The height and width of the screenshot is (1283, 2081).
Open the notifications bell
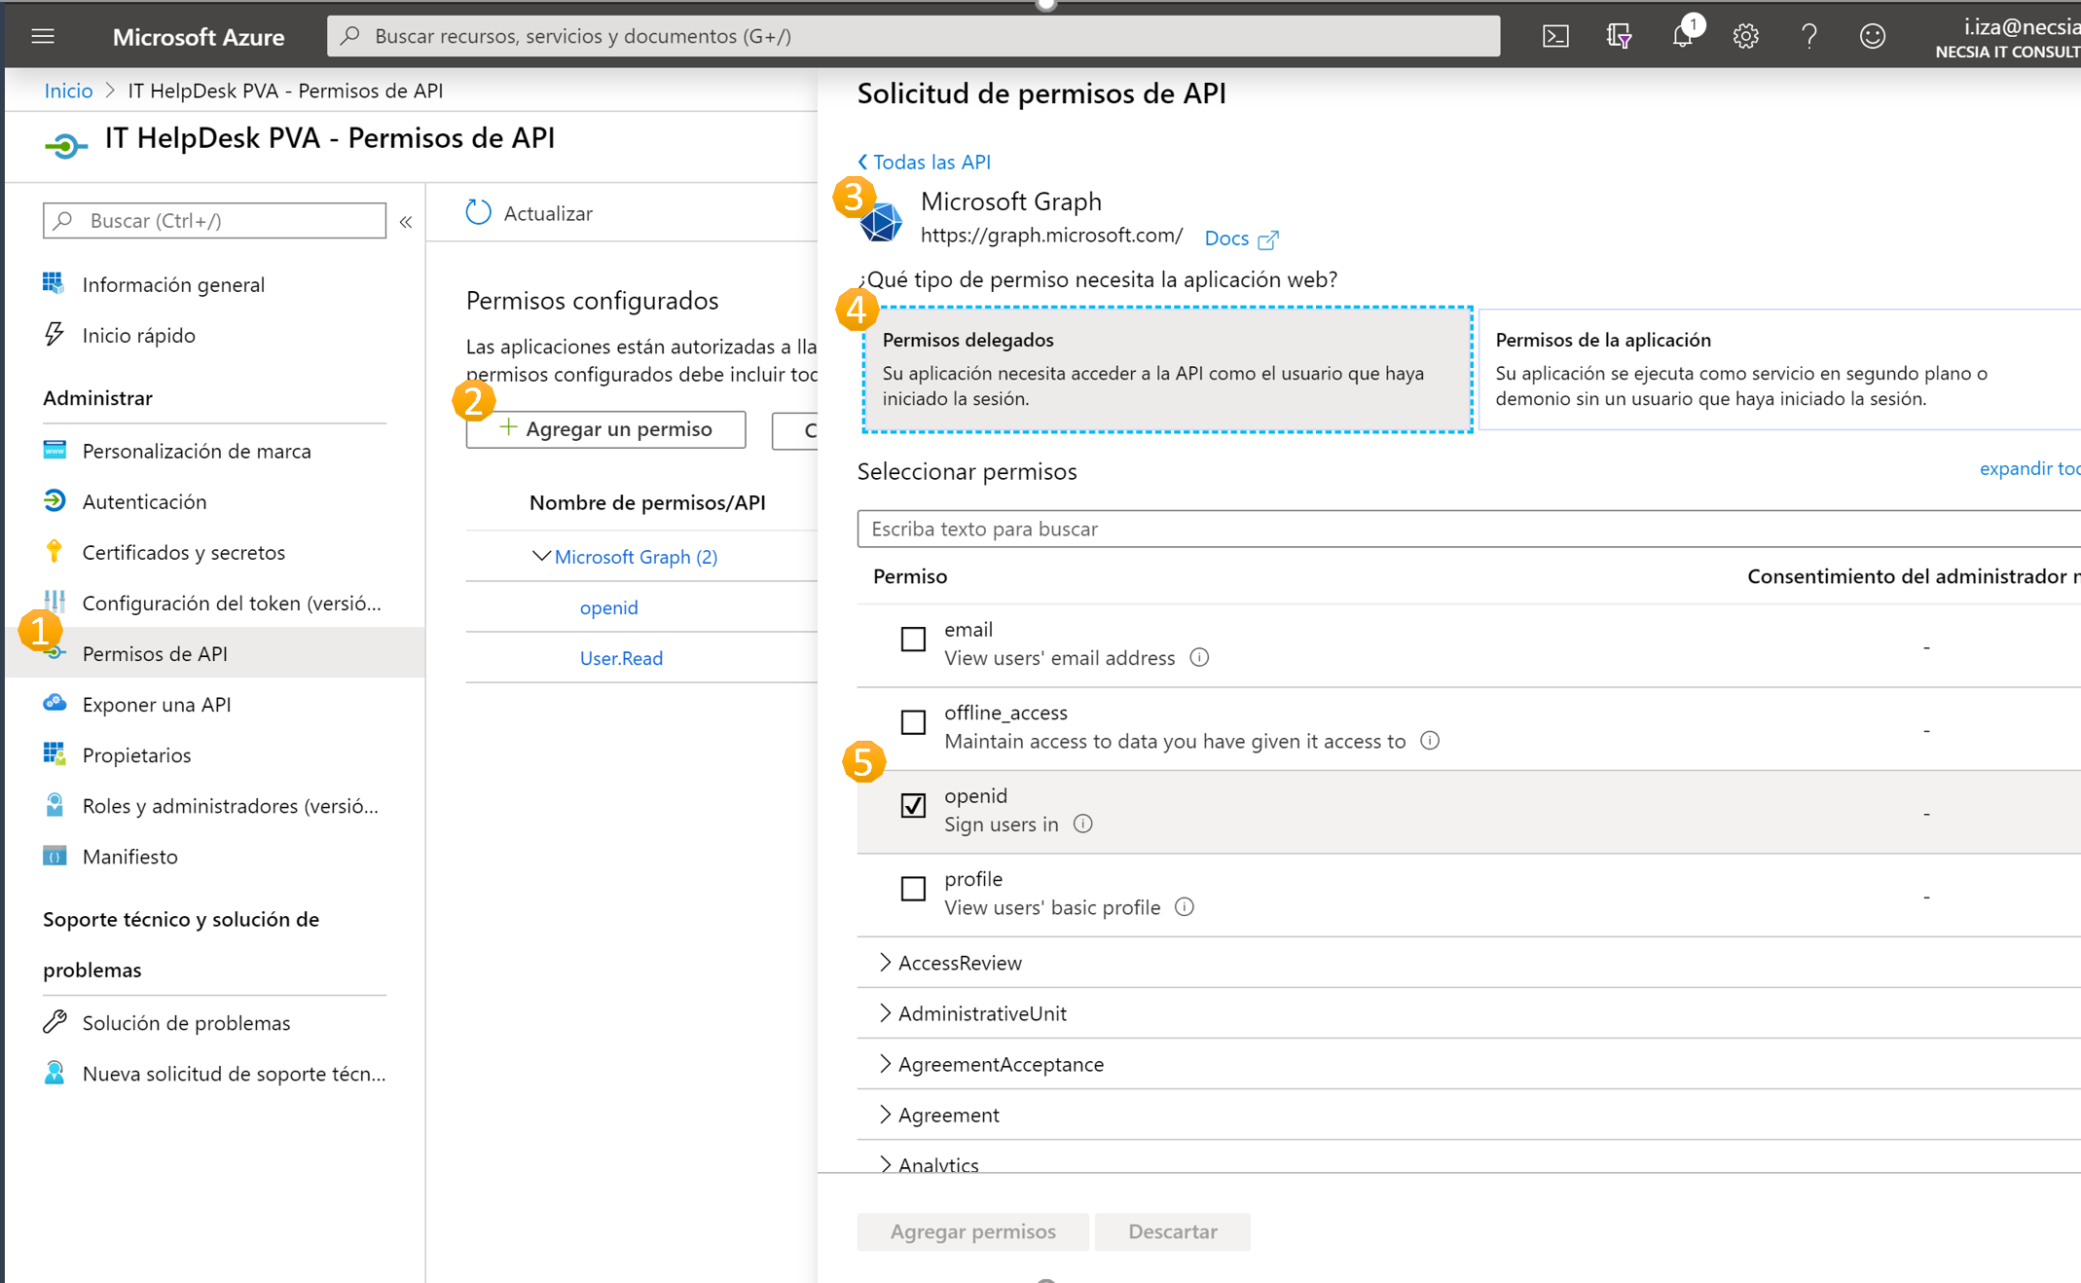click(x=1683, y=35)
